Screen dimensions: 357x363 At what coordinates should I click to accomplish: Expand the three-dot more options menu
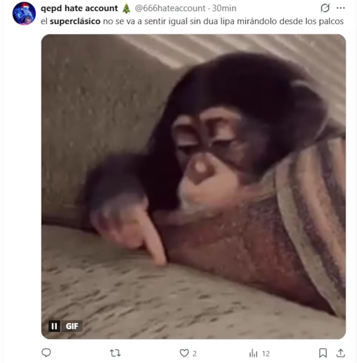pyautogui.click(x=341, y=8)
